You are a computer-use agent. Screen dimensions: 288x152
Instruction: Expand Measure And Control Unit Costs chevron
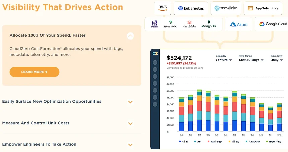[x=130, y=123]
